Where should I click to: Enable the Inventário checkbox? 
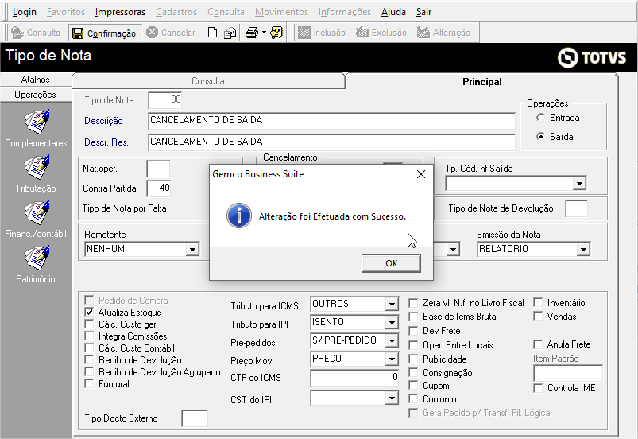tap(538, 302)
